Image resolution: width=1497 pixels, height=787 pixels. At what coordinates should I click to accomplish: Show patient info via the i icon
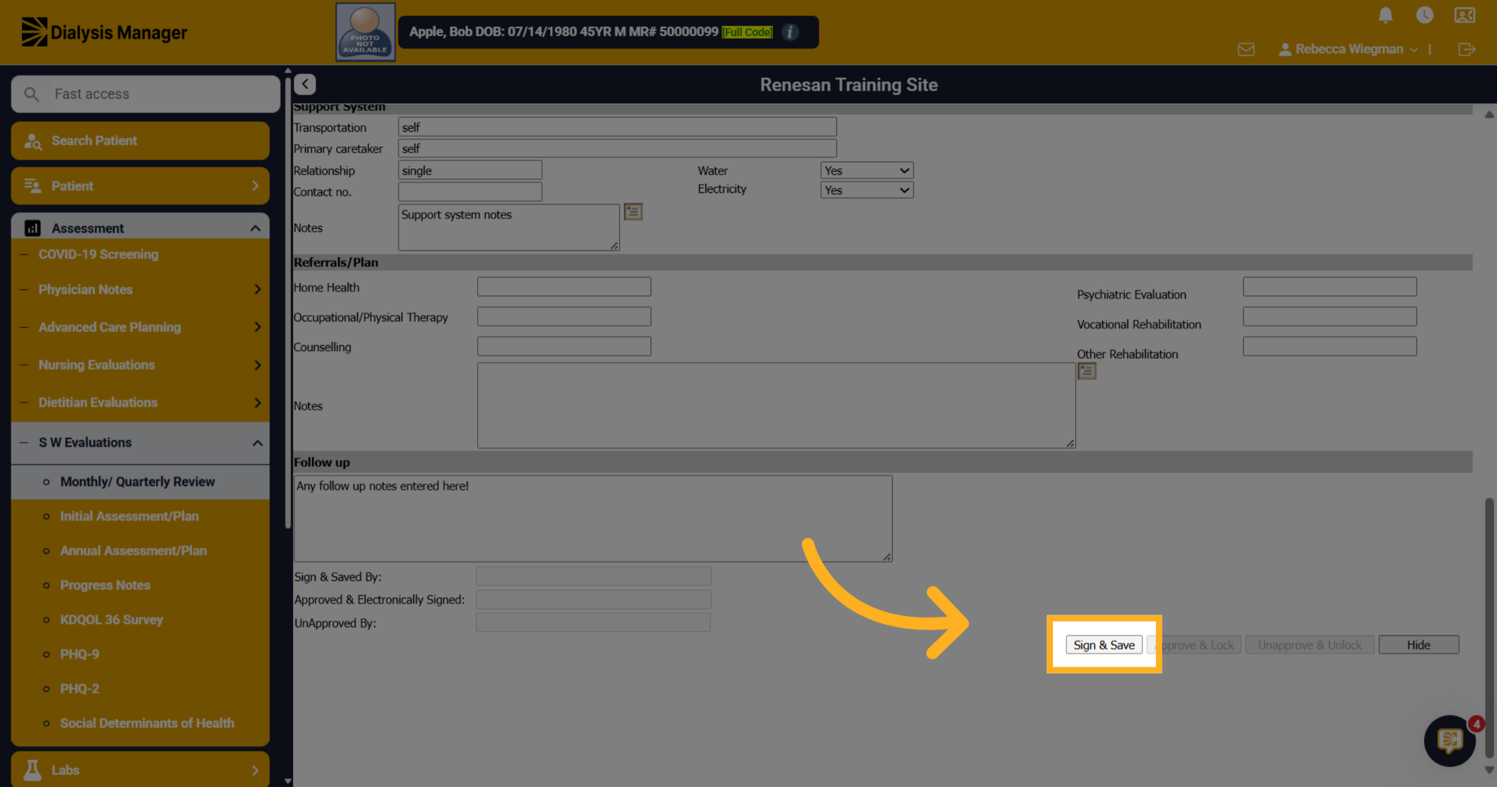pyautogui.click(x=790, y=32)
